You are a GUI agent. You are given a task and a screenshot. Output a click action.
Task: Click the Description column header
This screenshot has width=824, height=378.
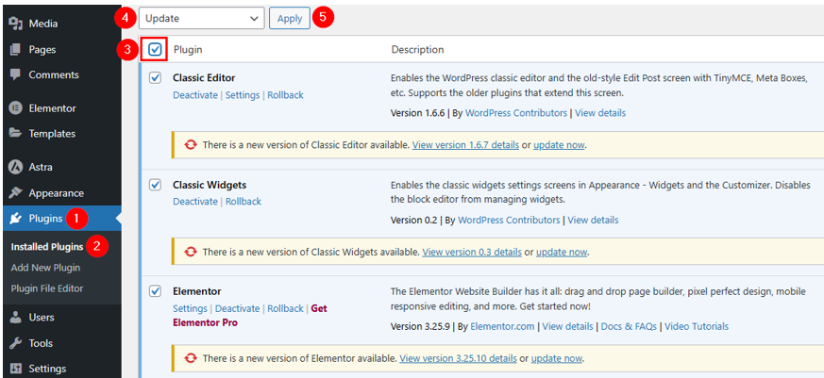(417, 49)
